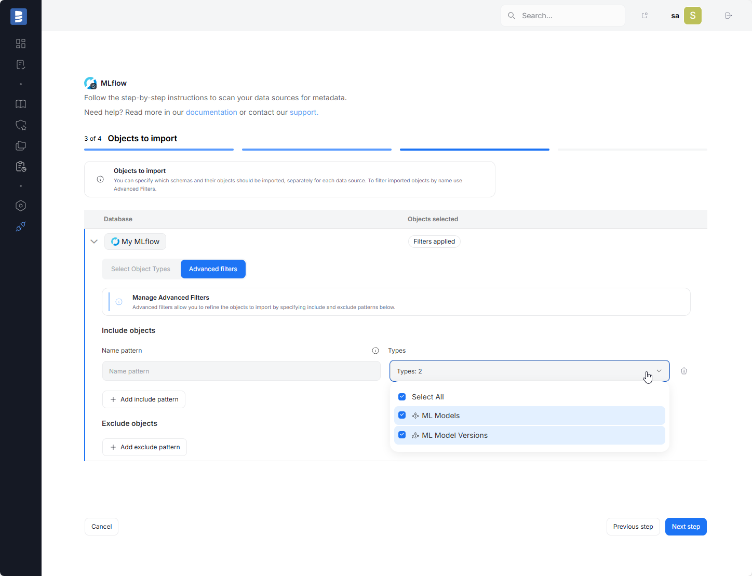Click the book catalog icon in sidebar

[21, 104]
